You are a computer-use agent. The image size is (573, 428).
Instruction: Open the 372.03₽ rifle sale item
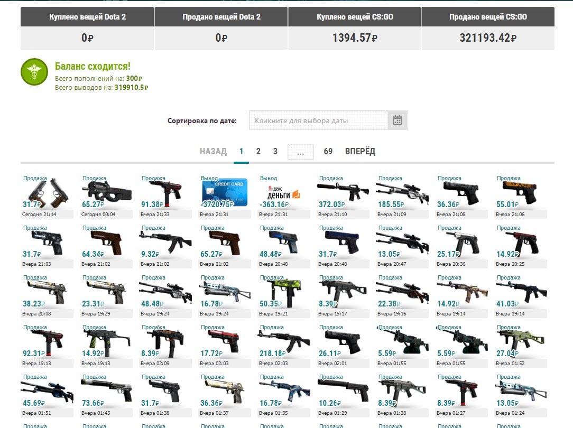point(343,197)
